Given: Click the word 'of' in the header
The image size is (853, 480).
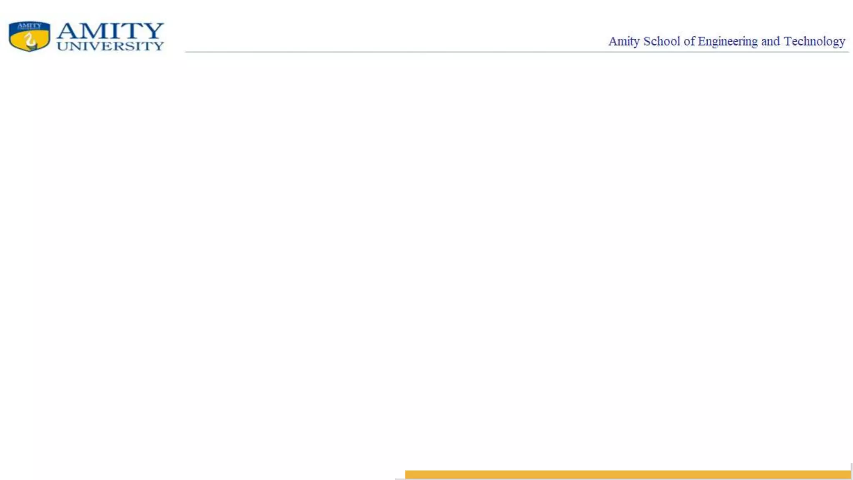Looking at the screenshot, I should pyautogui.click(x=689, y=41).
